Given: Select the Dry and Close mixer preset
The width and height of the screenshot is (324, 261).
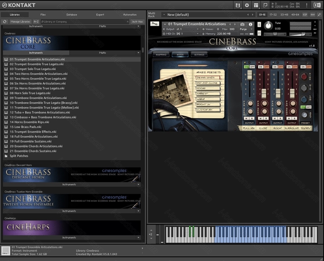Looking at the screenshot, I should point(208,83).
